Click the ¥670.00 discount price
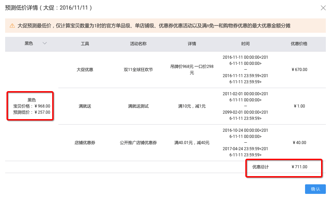Viewport: 332px width, 199px height. [x=299, y=70]
